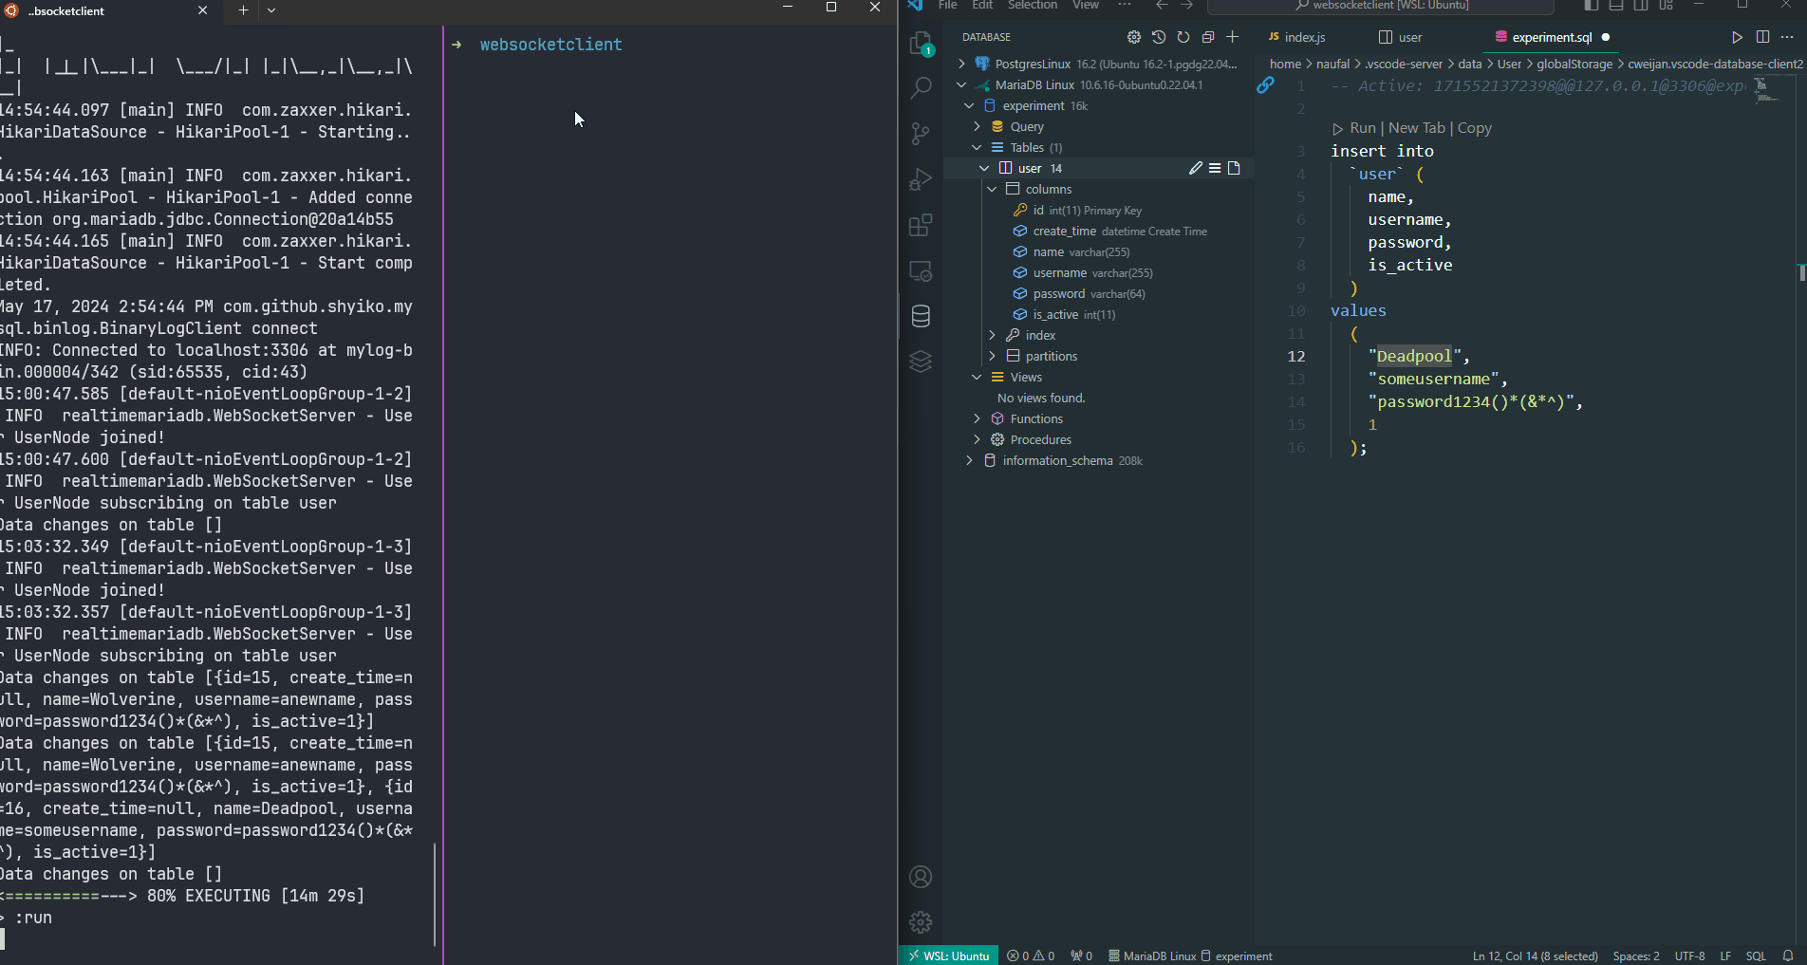Add a new database connection
This screenshot has width=1807, height=965.
[x=1233, y=37]
